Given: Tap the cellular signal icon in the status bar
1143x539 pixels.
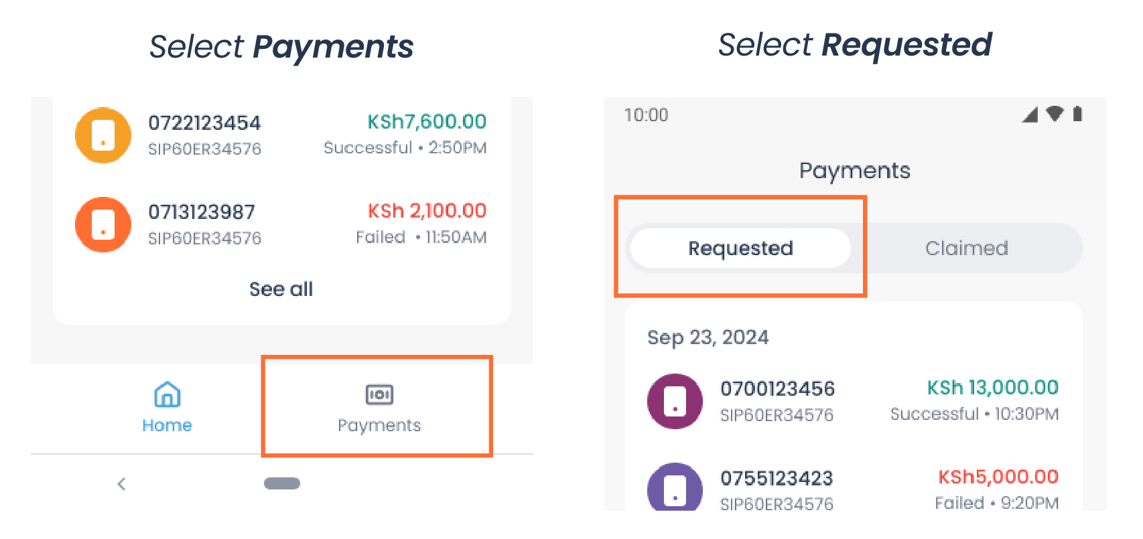Looking at the screenshot, I should click(1030, 114).
